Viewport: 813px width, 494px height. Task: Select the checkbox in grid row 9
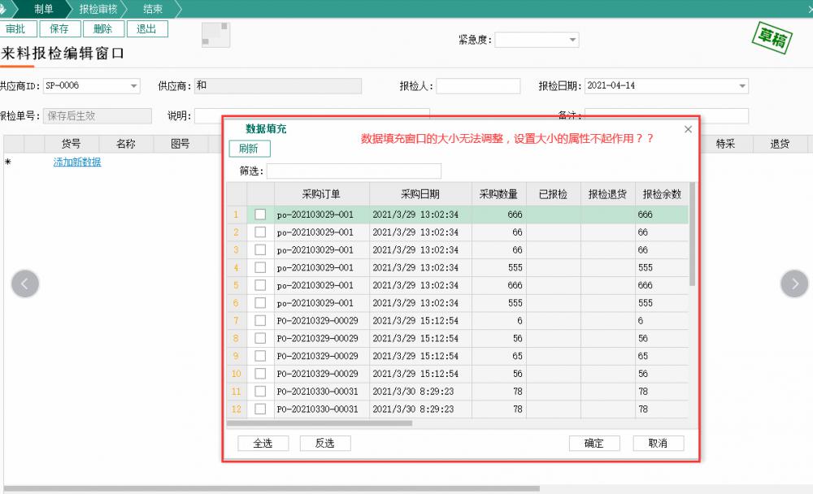click(260, 356)
